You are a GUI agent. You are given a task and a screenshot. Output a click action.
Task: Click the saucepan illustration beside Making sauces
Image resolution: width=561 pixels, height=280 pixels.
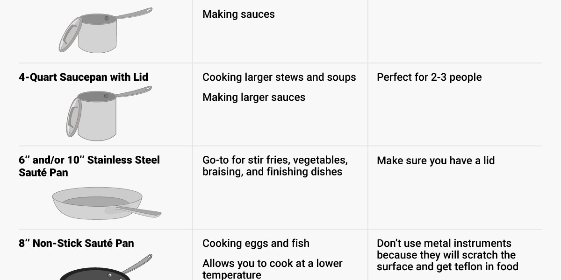(105, 30)
